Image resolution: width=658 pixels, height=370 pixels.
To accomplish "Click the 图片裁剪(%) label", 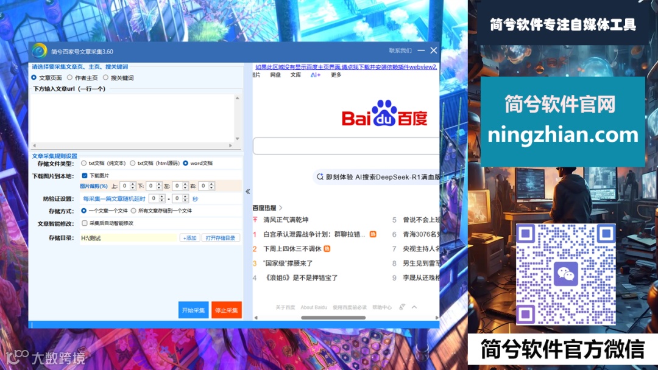I will coord(94,186).
